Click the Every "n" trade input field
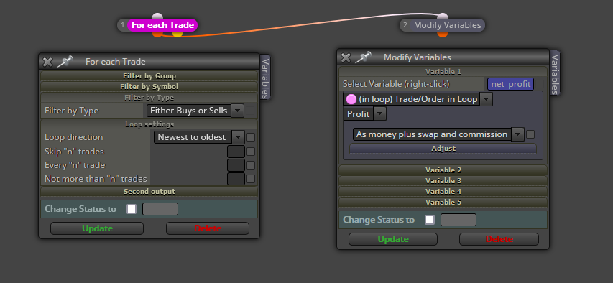The width and height of the screenshot is (613, 283). pos(236,165)
